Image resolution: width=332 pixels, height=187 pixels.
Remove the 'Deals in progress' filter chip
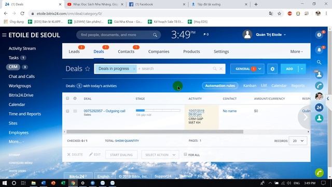click(x=134, y=69)
